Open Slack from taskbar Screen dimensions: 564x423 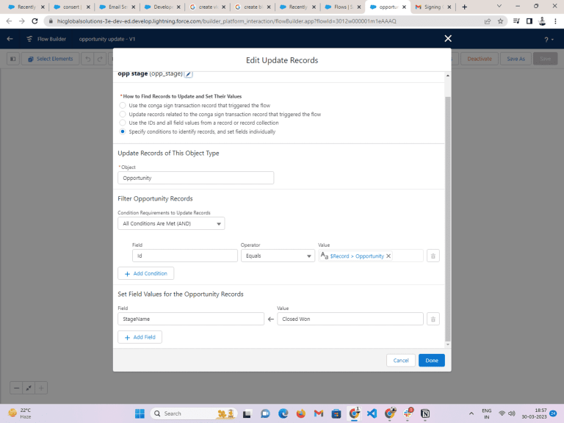[x=408, y=413]
